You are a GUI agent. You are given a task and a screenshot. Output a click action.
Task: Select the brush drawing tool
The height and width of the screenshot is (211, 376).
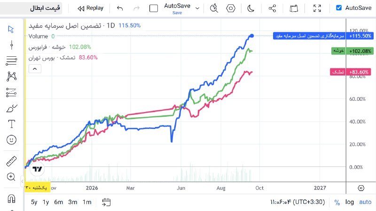click(x=11, y=109)
